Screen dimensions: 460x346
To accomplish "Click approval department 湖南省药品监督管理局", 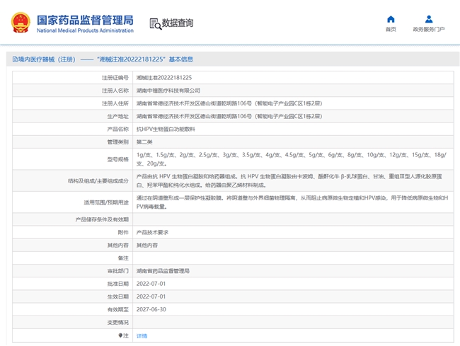I will click(163, 271).
